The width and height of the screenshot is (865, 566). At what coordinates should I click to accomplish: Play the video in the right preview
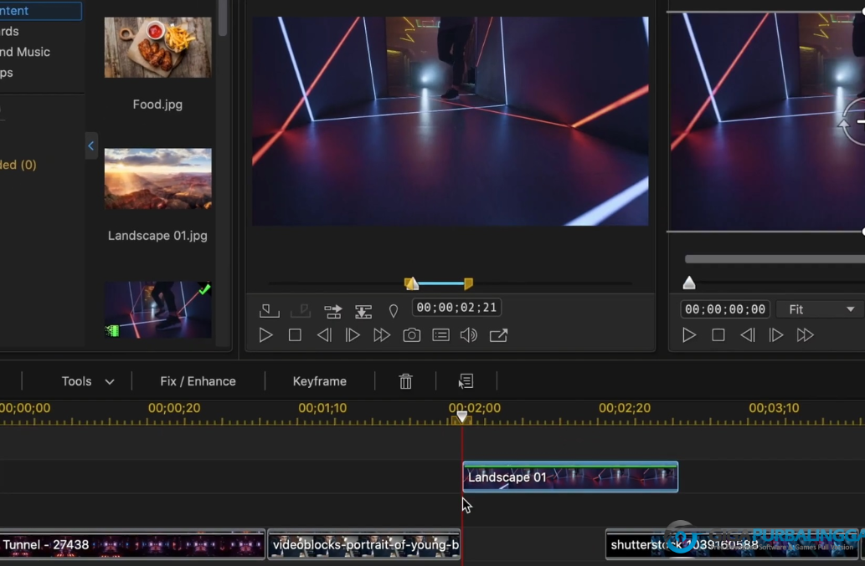coord(689,334)
